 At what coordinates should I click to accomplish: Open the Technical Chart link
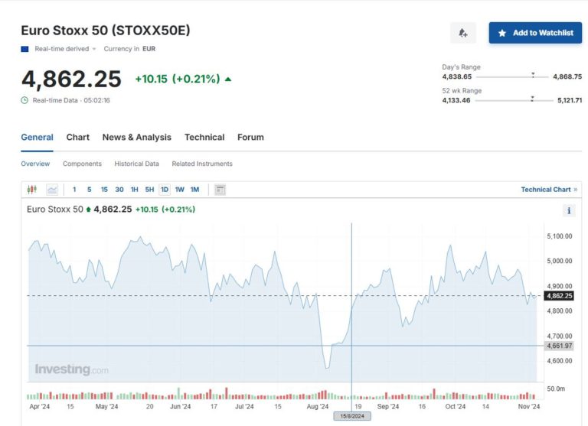click(x=549, y=190)
